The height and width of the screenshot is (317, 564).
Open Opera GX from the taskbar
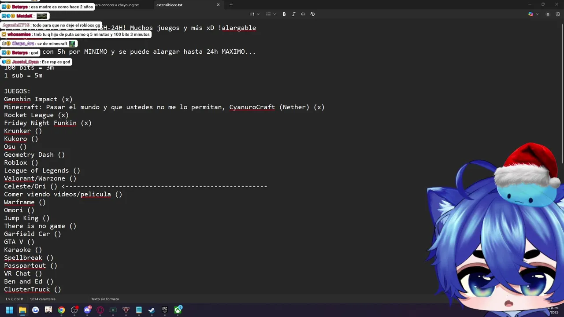[100, 310]
